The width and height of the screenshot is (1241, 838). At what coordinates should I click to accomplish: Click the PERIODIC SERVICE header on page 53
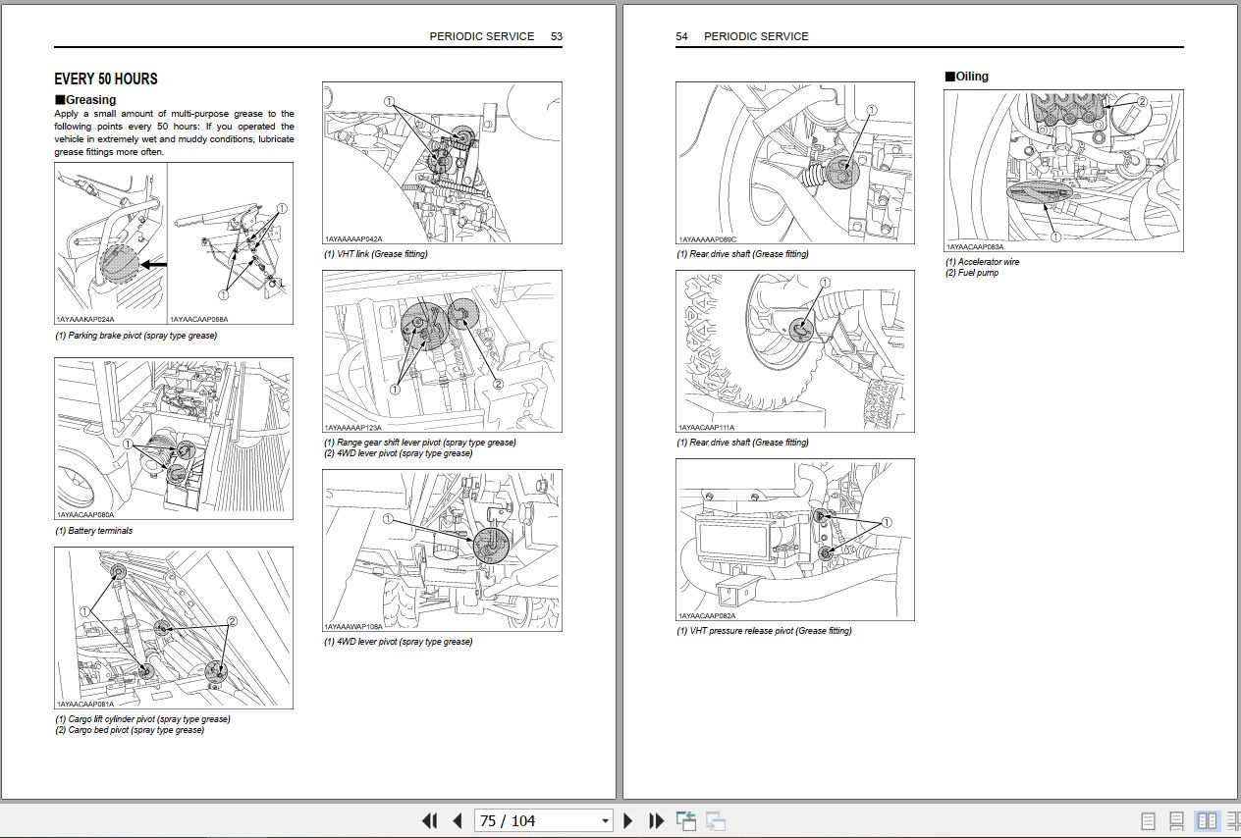[x=481, y=36]
